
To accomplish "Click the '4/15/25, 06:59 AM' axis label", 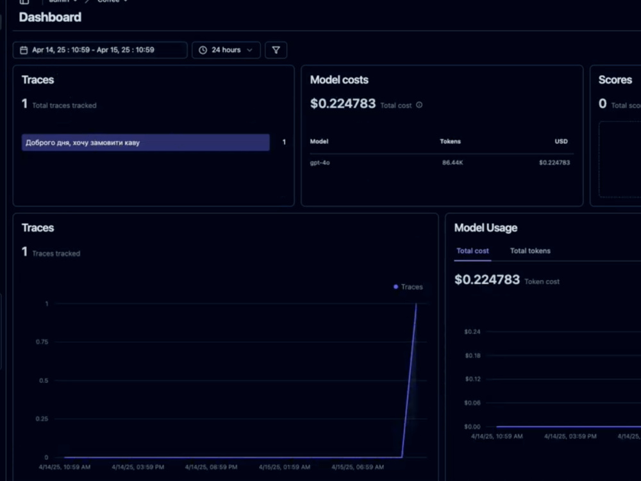I will pos(358,467).
